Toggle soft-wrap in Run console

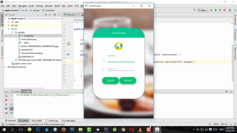11,104
